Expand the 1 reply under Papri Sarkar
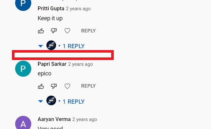Screen dimensions: 211x129 pyautogui.click(x=73, y=102)
